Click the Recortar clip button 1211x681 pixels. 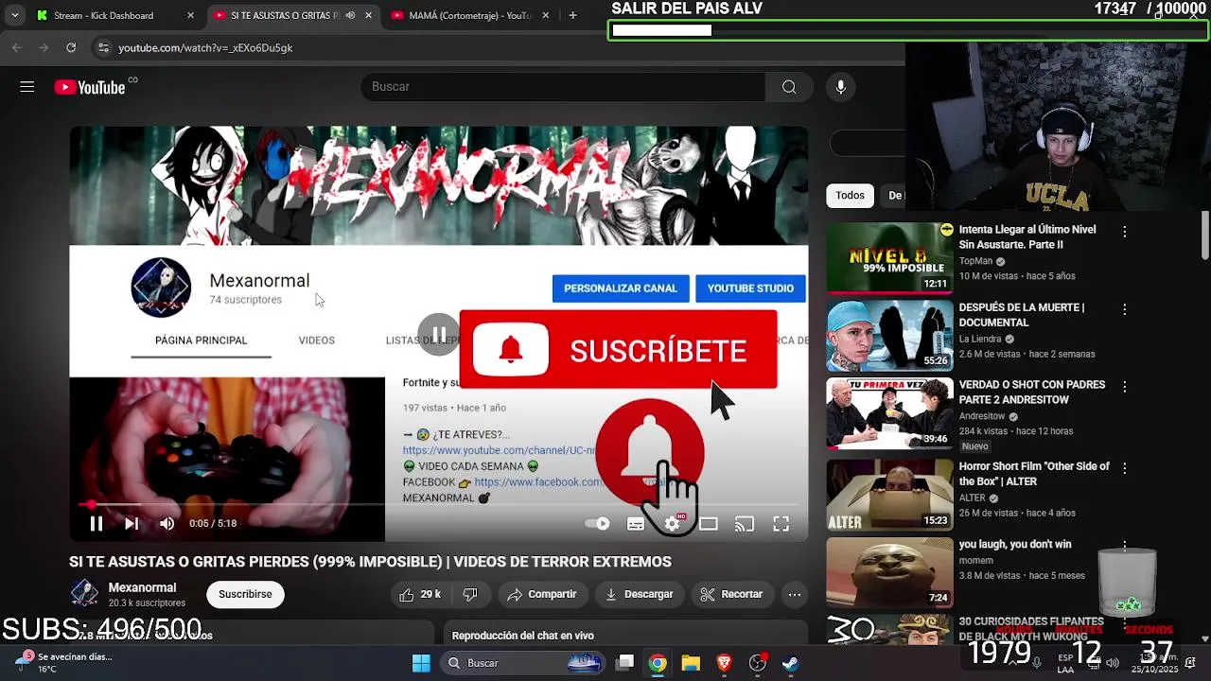click(x=731, y=594)
